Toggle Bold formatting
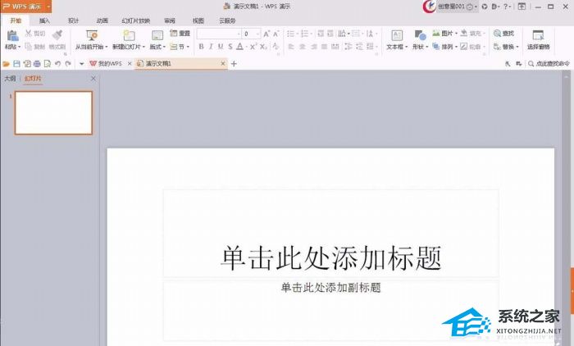574x346 pixels. (x=201, y=47)
